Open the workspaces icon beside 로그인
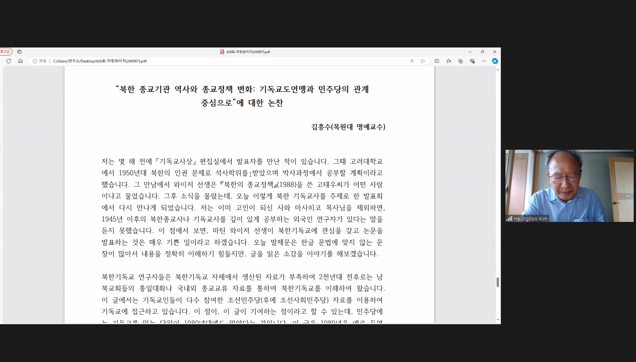The image size is (636, 362). 19,52
